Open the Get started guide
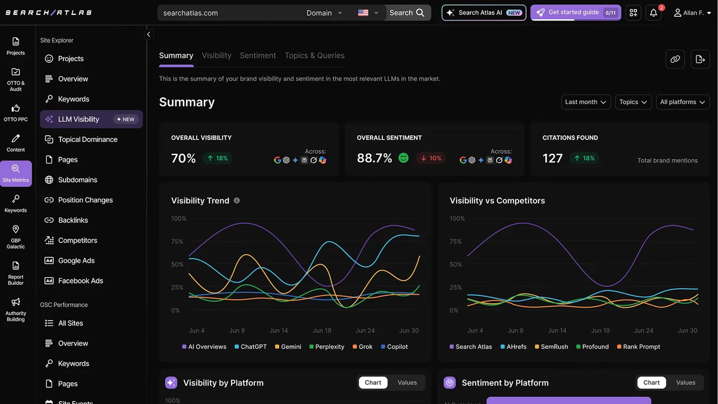This screenshot has height=404, width=718. (x=576, y=13)
